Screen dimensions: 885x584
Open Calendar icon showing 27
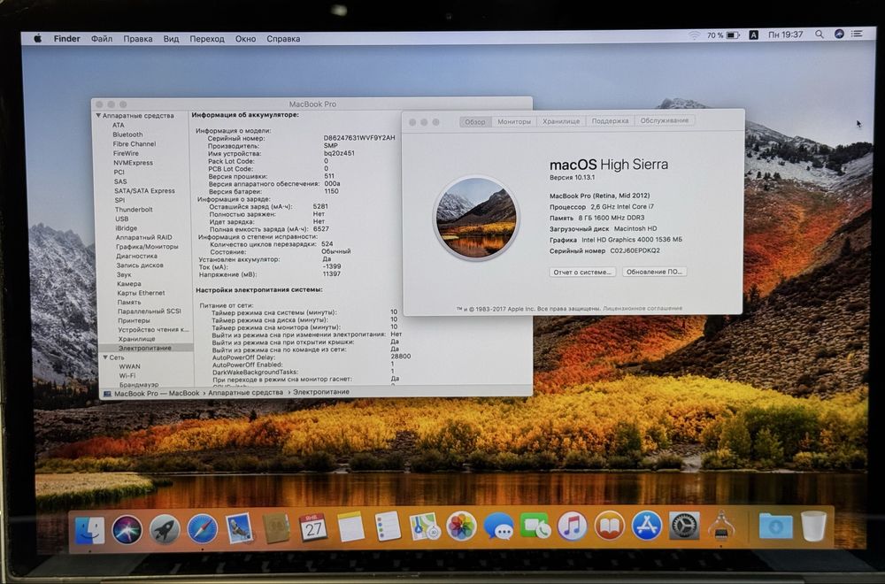point(313,528)
